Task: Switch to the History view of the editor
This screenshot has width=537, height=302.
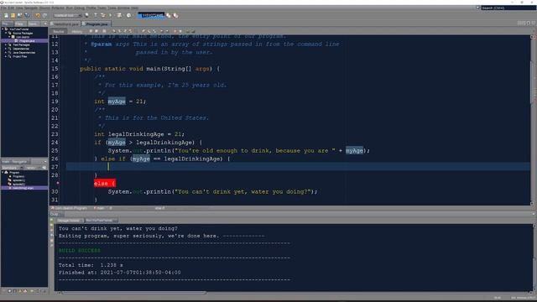Action: [76, 32]
